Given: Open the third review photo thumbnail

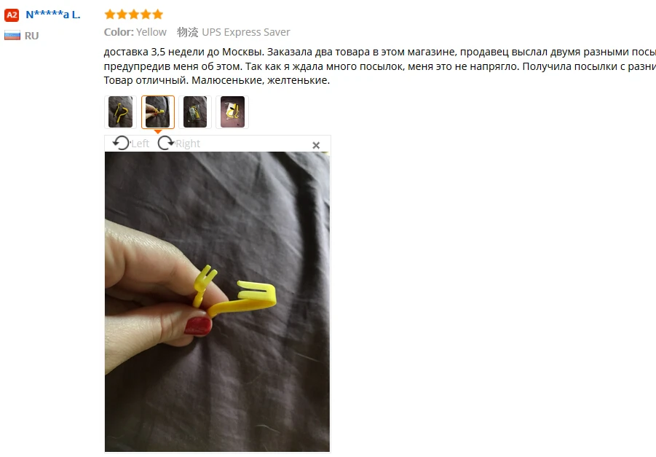Looking at the screenshot, I should pyautogui.click(x=195, y=112).
